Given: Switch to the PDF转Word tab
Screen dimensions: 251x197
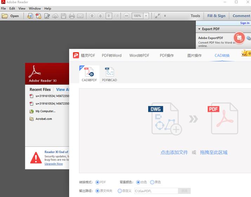Looking at the screenshot, I should [x=112, y=56].
